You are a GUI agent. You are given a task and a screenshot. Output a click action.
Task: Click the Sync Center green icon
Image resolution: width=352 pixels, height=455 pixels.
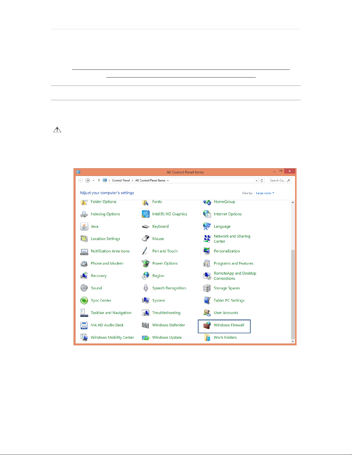click(84, 301)
